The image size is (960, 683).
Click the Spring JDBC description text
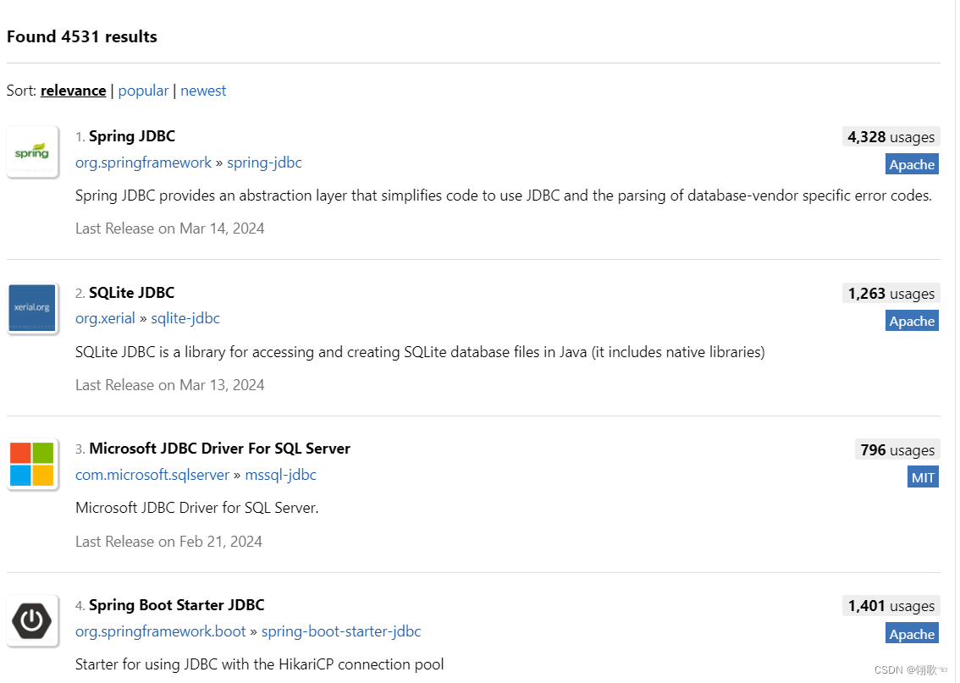coord(503,196)
